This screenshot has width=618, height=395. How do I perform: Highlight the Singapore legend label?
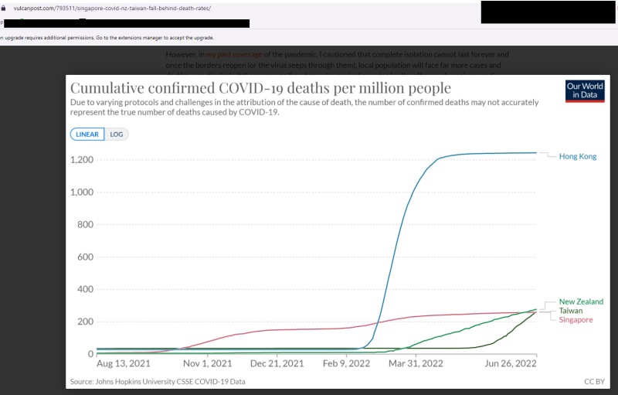pos(576,319)
